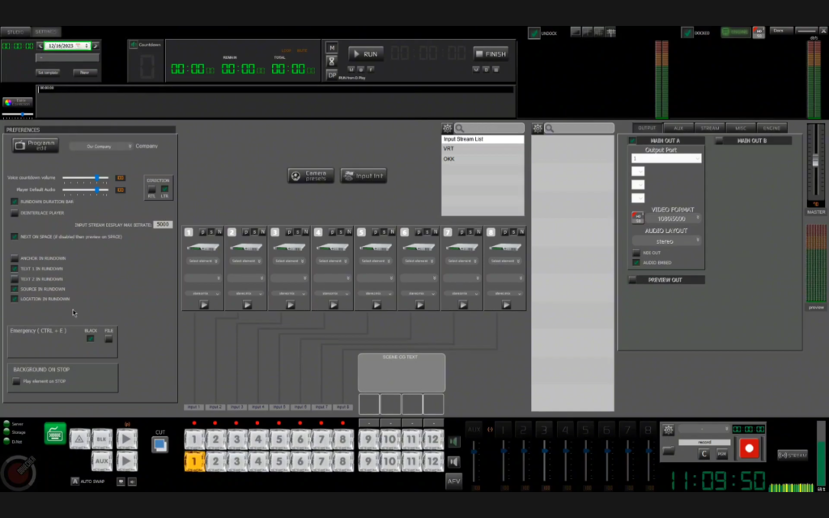Select the grid layout icon in top bar

click(x=610, y=32)
